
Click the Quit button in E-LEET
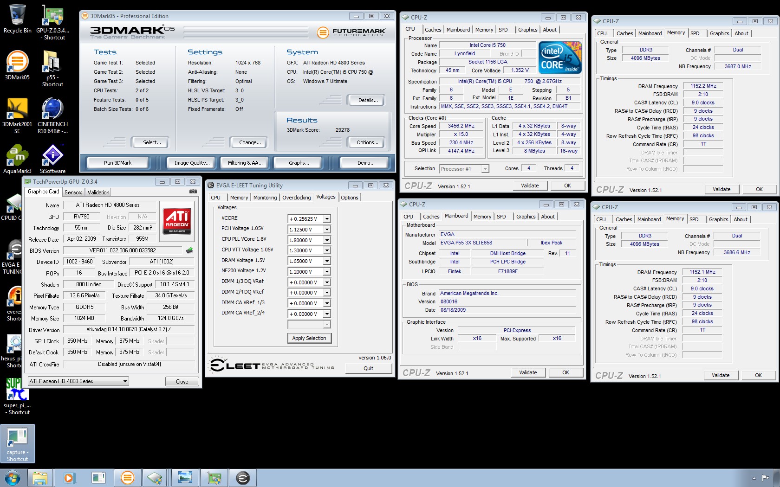[368, 368]
